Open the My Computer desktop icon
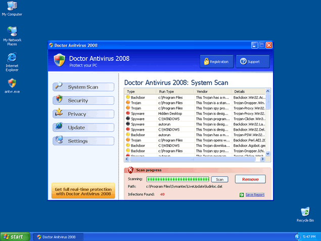Viewport: 321px width, 241px height. click(12, 7)
